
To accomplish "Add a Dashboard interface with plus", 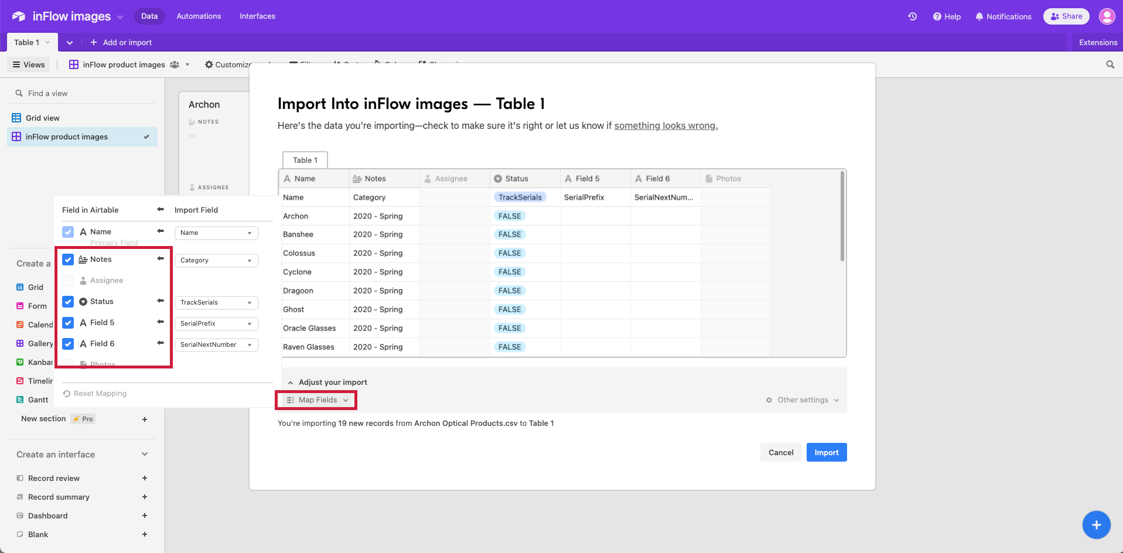I will [145, 516].
